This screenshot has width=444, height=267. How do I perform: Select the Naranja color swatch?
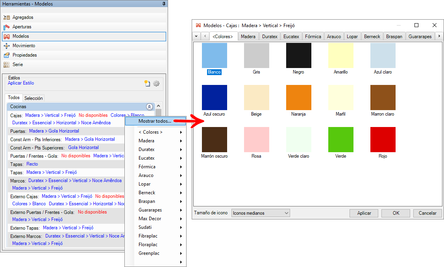tap(299, 98)
